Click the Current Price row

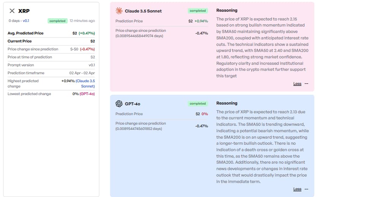click(x=51, y=41)
